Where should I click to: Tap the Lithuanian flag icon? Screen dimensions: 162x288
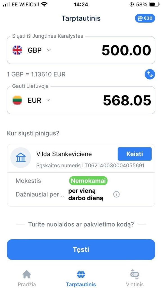pyautogui.click(x=17, y=100)
